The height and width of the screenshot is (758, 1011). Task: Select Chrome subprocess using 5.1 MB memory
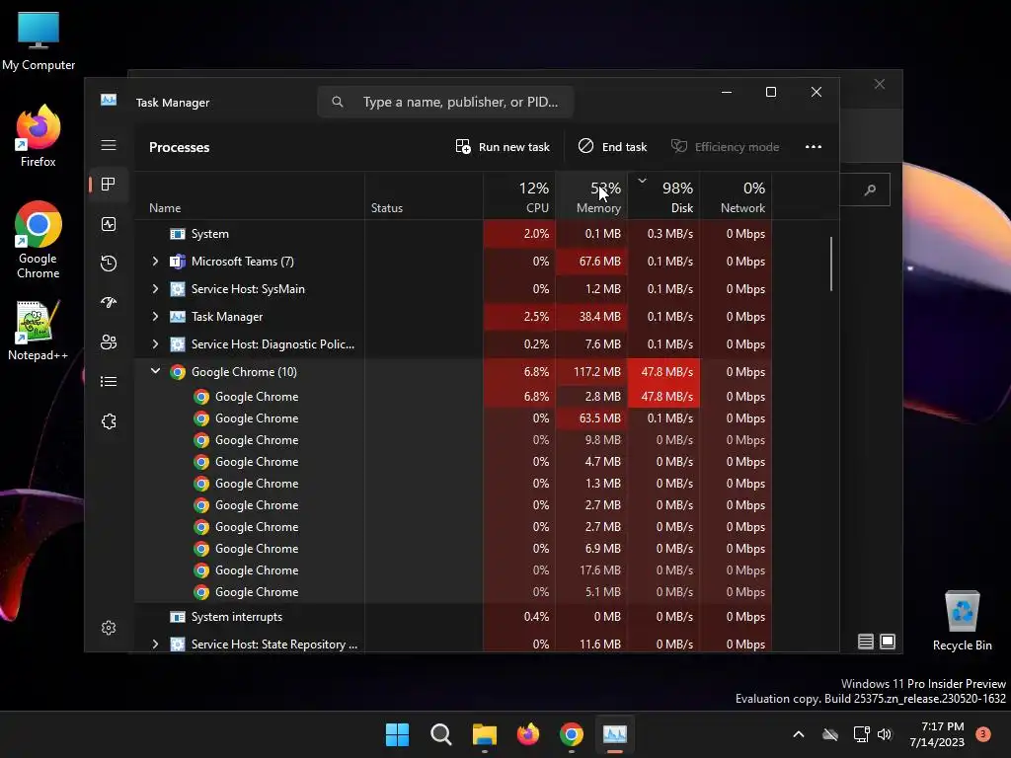tap(453, 592)
